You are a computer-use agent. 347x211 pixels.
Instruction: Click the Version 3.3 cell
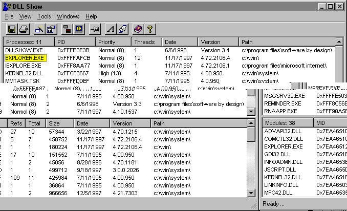[x=127, y=104]
